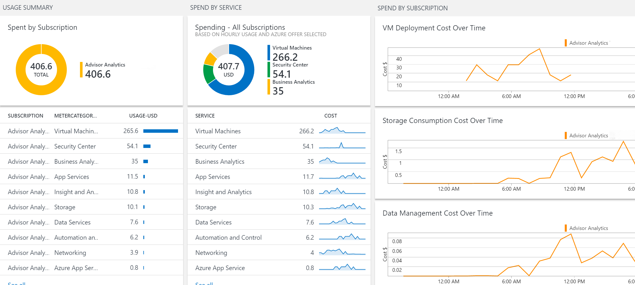
Task: Open the Azure App Ser... subscription usage row
Action: click(91, 268)
